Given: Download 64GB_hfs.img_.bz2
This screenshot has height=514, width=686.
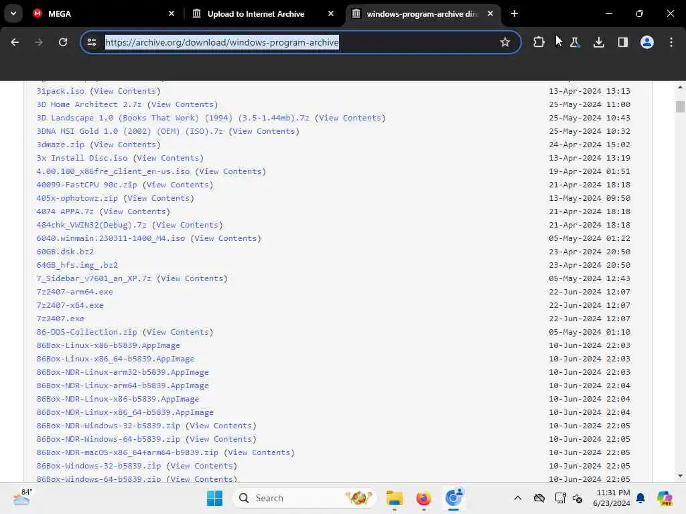Looking at the screenshot, I should (x=78, y=265).
